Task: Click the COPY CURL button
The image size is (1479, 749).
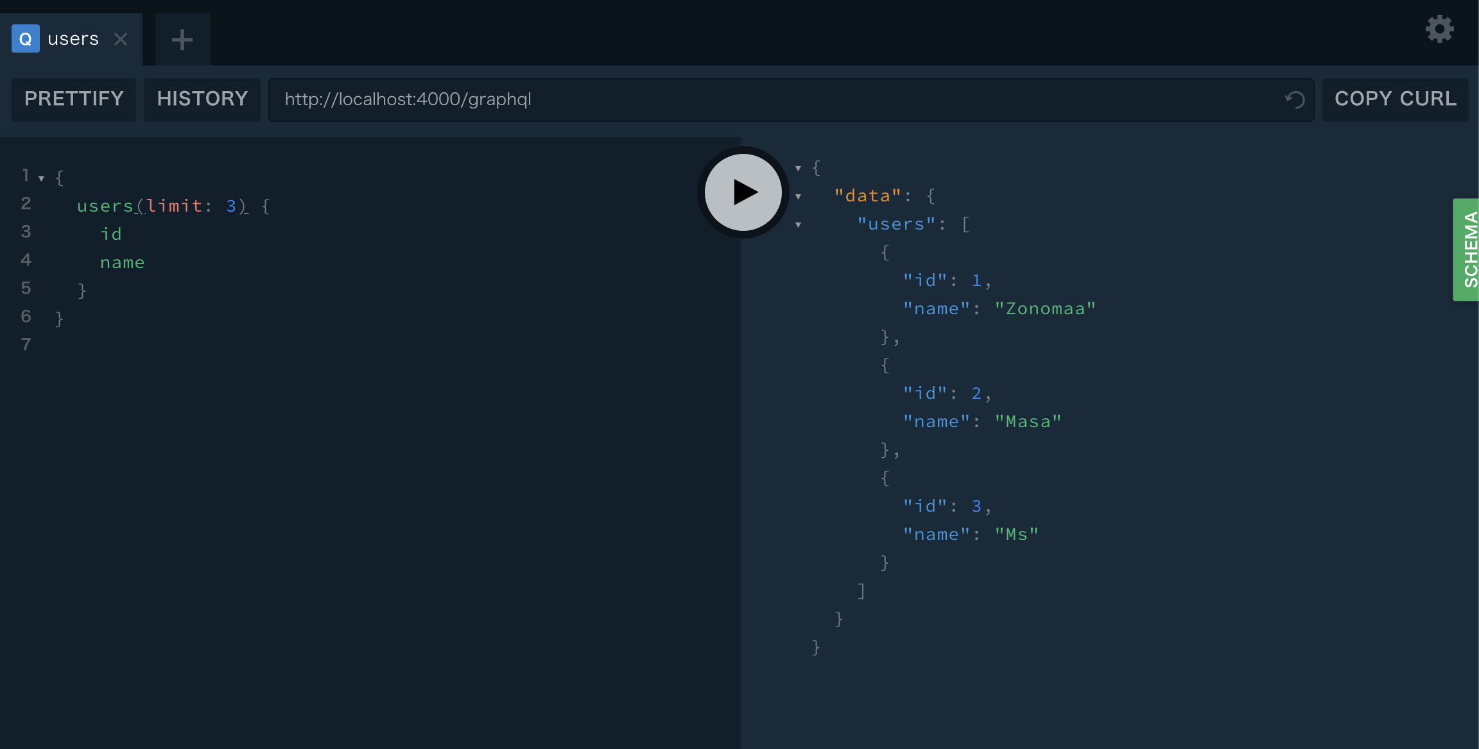Action: click(1396, 99)
